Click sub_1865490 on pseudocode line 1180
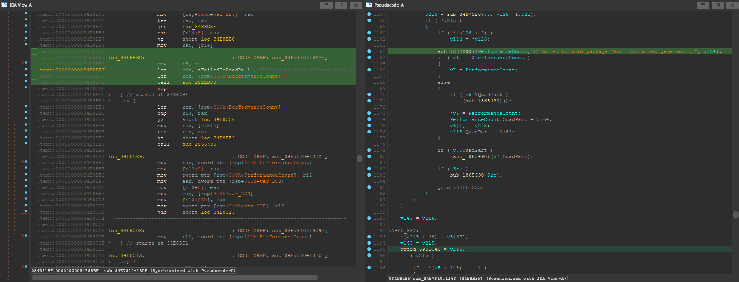The image size is (739, 282). coord(470,156)
